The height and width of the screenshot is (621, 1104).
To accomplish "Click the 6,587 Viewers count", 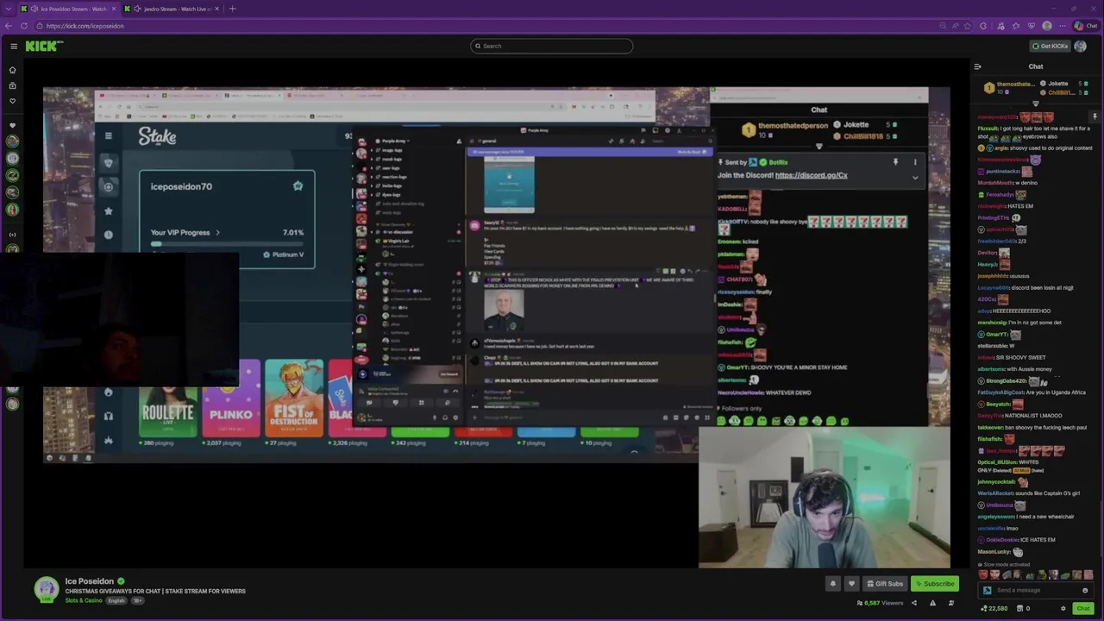I will 880,603.
